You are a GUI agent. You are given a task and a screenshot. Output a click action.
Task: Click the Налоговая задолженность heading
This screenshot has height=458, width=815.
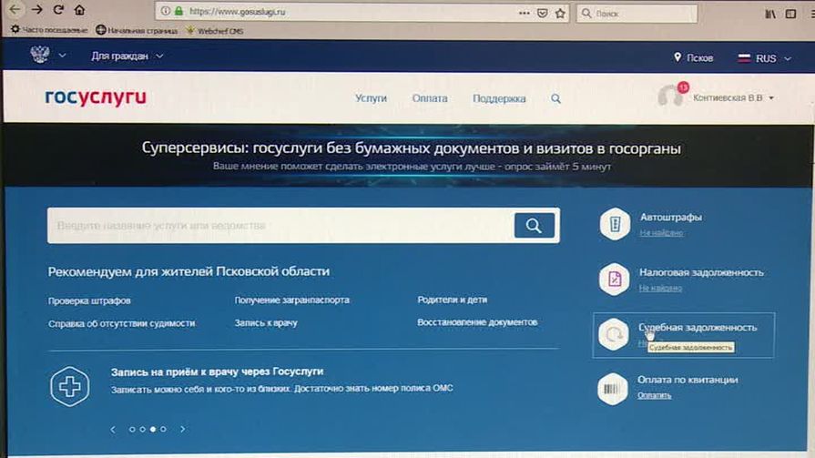[x=701, y=272]
